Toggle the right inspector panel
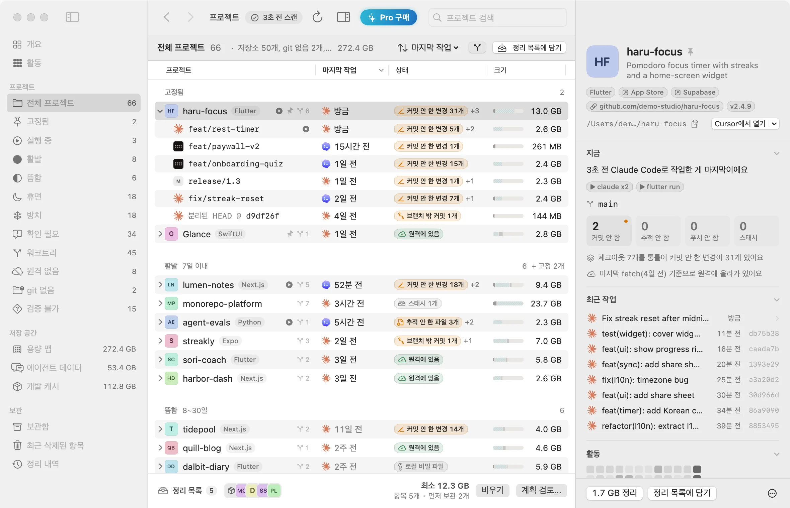 tap(343, 17)
